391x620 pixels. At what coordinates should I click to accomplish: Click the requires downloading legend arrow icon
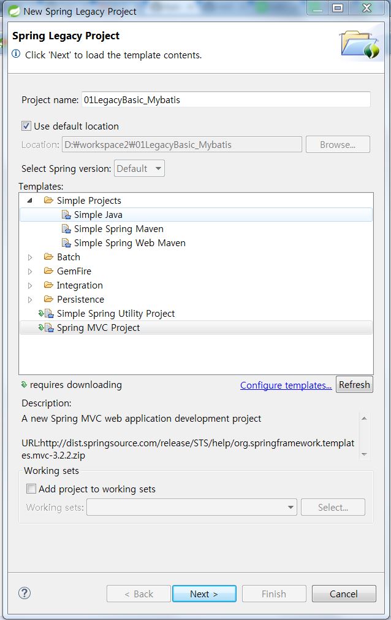(24, 384)
